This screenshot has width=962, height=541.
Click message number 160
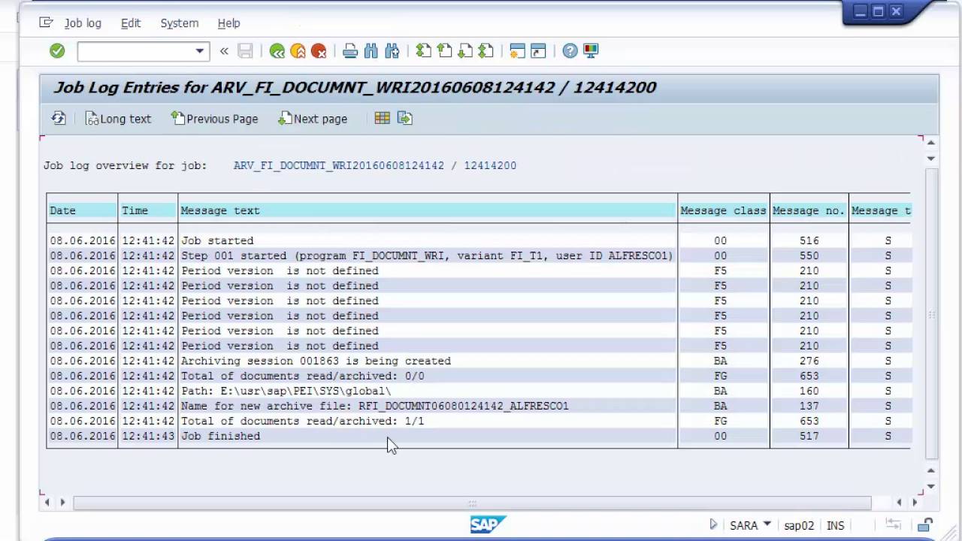[809, 391]
